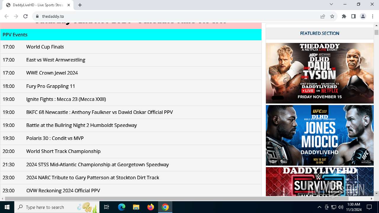Click the 21:30 time of STSS Championship

click(9, 164)
